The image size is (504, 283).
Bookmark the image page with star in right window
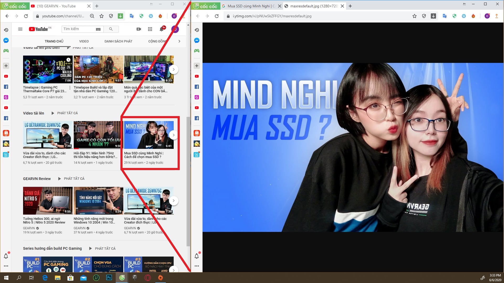click(415, 16)
